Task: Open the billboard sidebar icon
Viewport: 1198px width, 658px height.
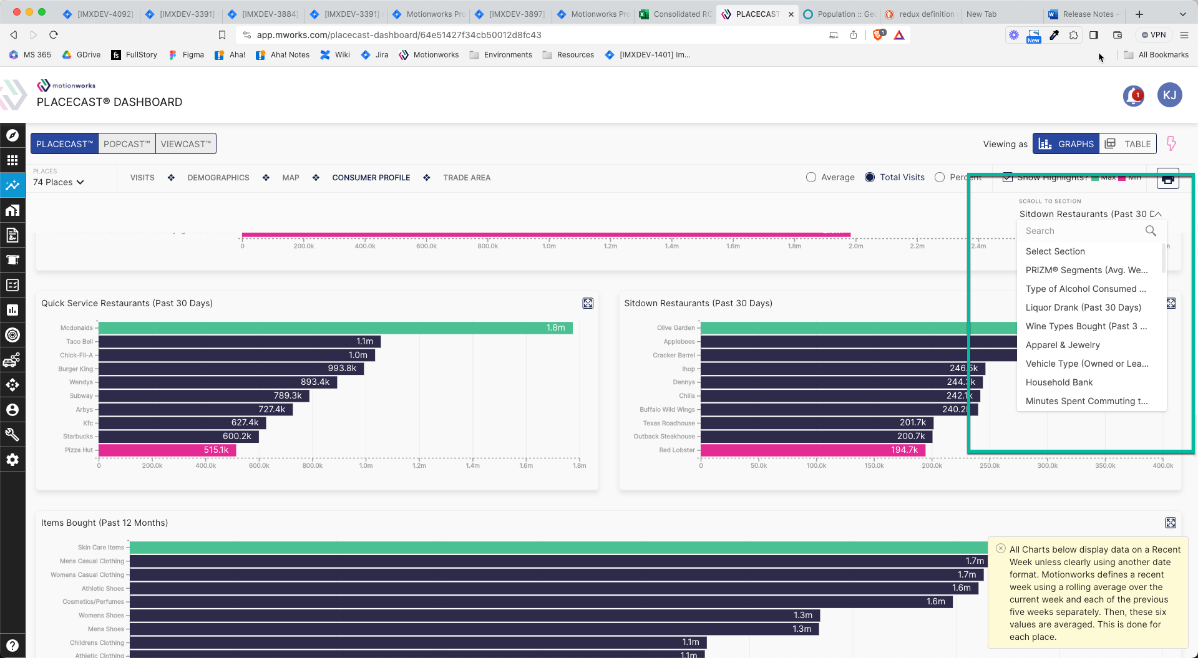Action: [x=12, y=260]
